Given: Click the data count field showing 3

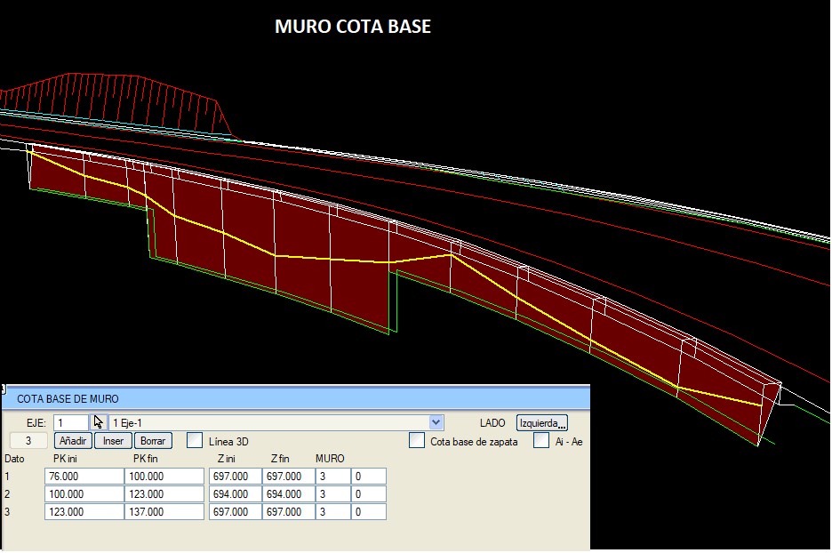Looking at the screenshot, I should (x=28, y=440).
